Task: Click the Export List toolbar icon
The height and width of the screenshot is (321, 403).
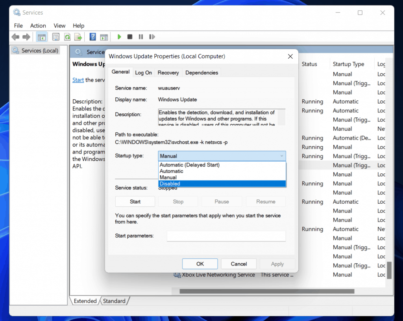Action: 78,37
